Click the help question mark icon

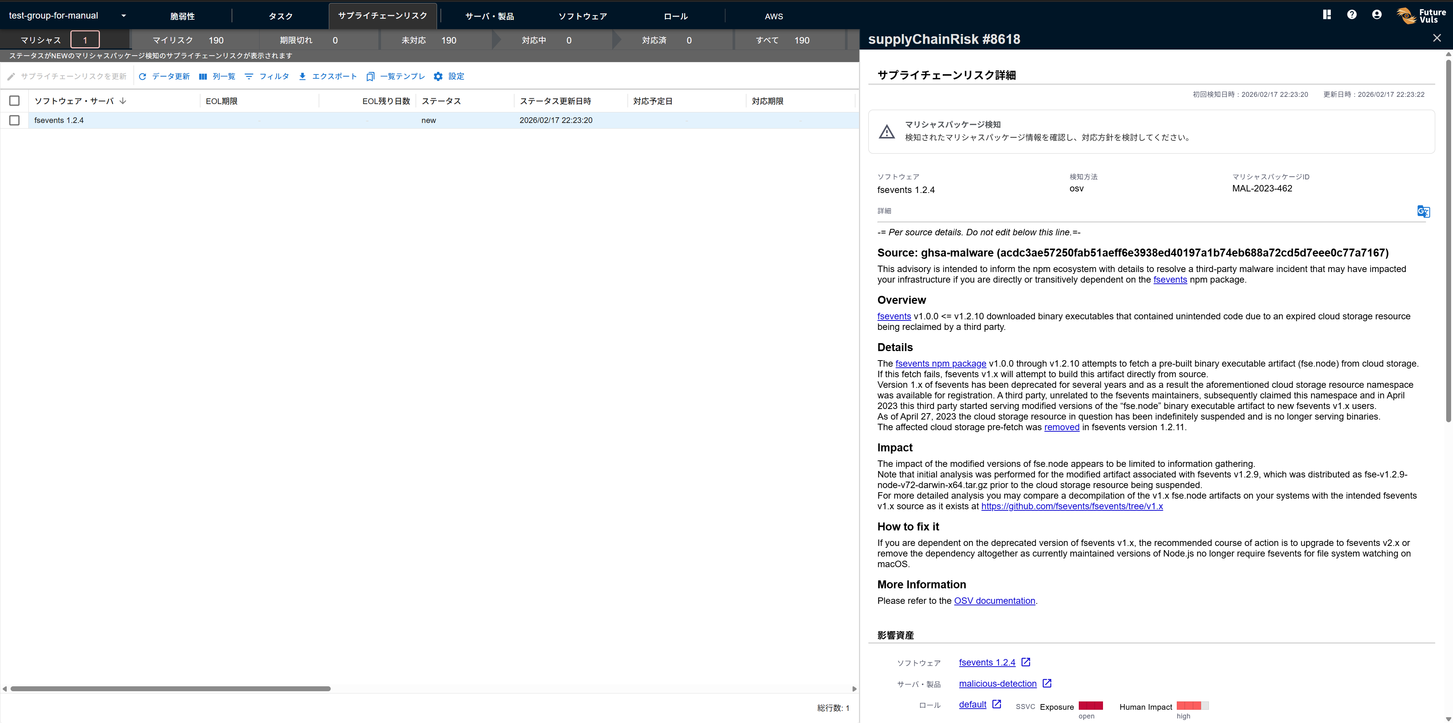coord(1352,15)
